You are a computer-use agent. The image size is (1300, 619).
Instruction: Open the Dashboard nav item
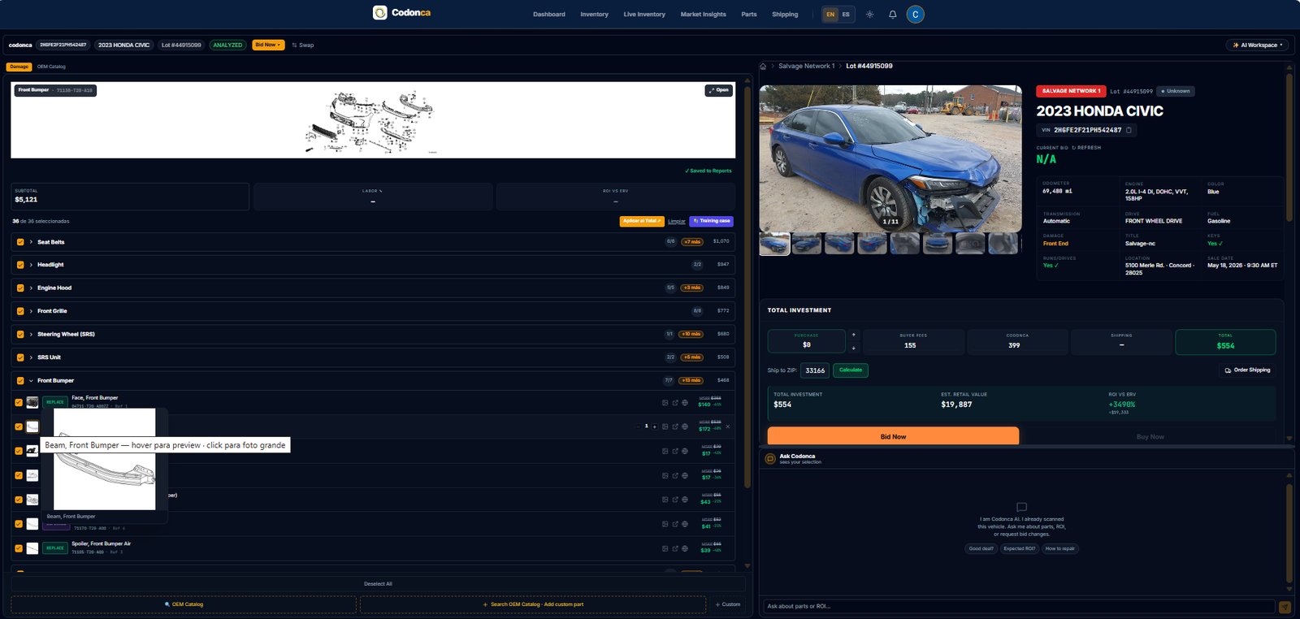[549, 15]
